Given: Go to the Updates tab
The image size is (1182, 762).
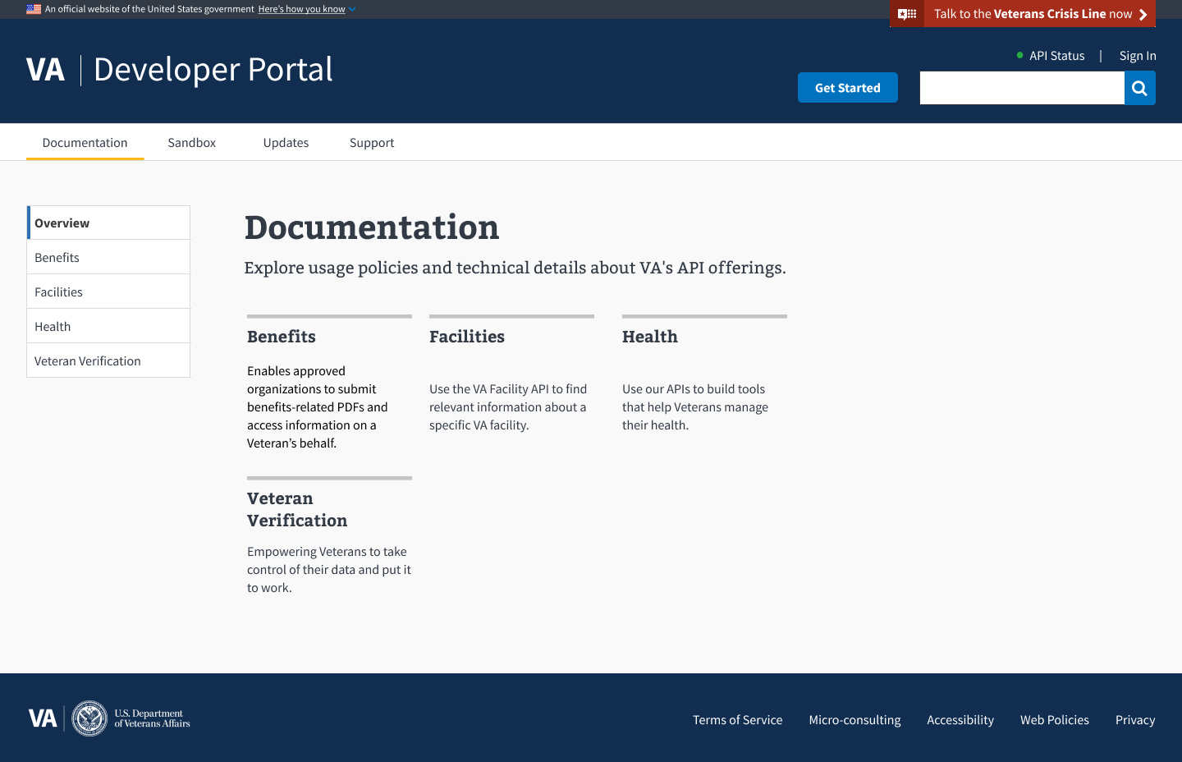Looking at the screenshot, I should click(286, 143).
